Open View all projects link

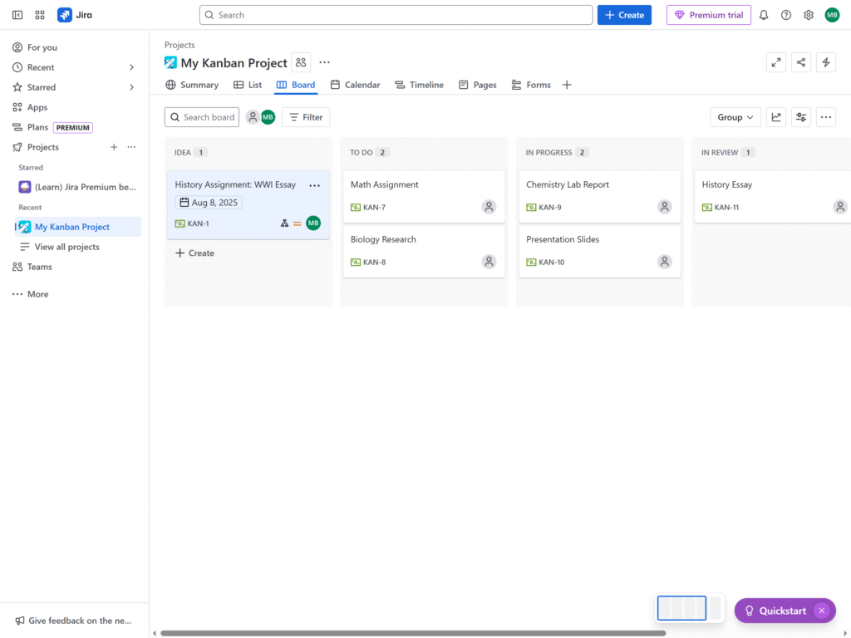click(66, 247)
